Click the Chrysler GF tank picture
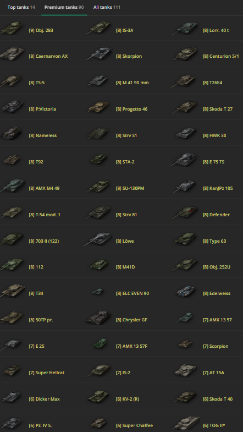 pos(98,318)
